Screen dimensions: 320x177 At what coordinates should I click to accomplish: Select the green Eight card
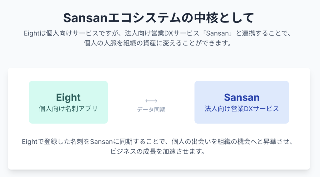68,102
